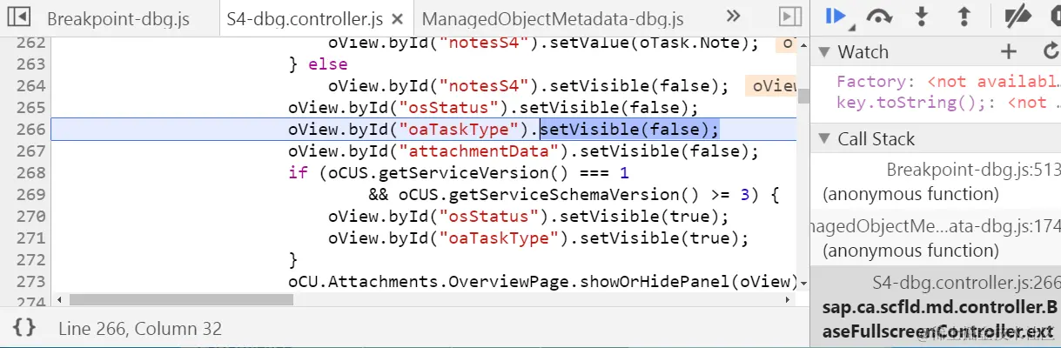
Task: Click the horizontal scrollbar right arrow
Action: (789, 299)
